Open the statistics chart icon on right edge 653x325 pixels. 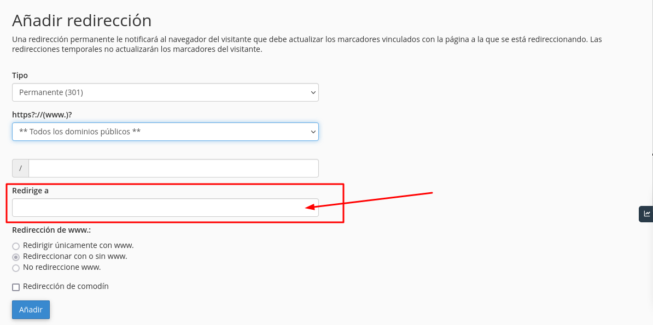(x=646, y=214)
